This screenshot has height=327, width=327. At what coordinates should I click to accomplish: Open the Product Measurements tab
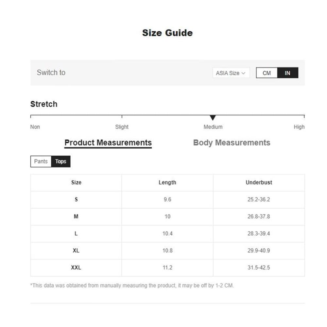[x=108, y=143]
